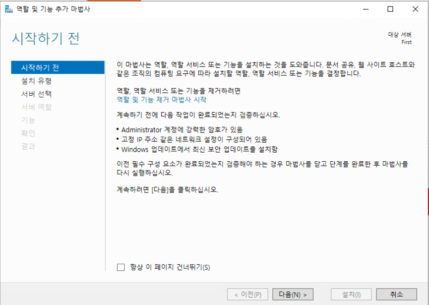Image resolution: width=429 pixels, height=305 pixels.
Task: Click the disabled 기능 step
Action: (x=28, y=120)
